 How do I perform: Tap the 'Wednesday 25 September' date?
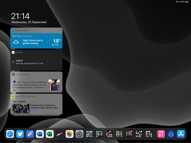[x=29, y=22]
